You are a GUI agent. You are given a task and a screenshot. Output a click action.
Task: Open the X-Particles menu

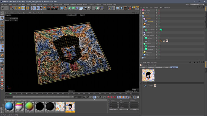(98, 4)
